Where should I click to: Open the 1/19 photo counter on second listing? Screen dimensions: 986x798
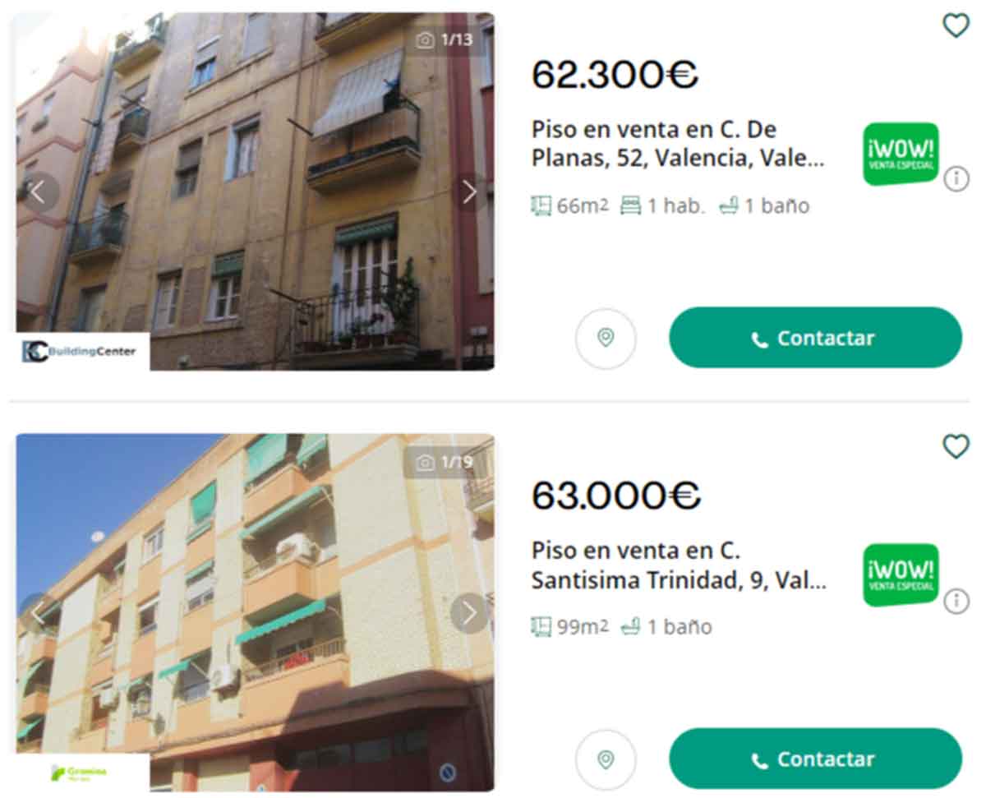(445, 462)
